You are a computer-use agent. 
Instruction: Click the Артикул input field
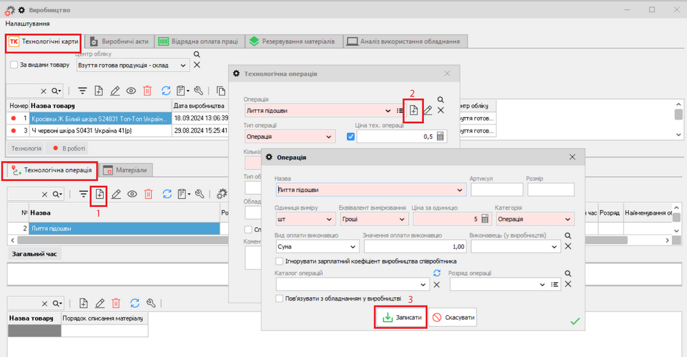496,190
